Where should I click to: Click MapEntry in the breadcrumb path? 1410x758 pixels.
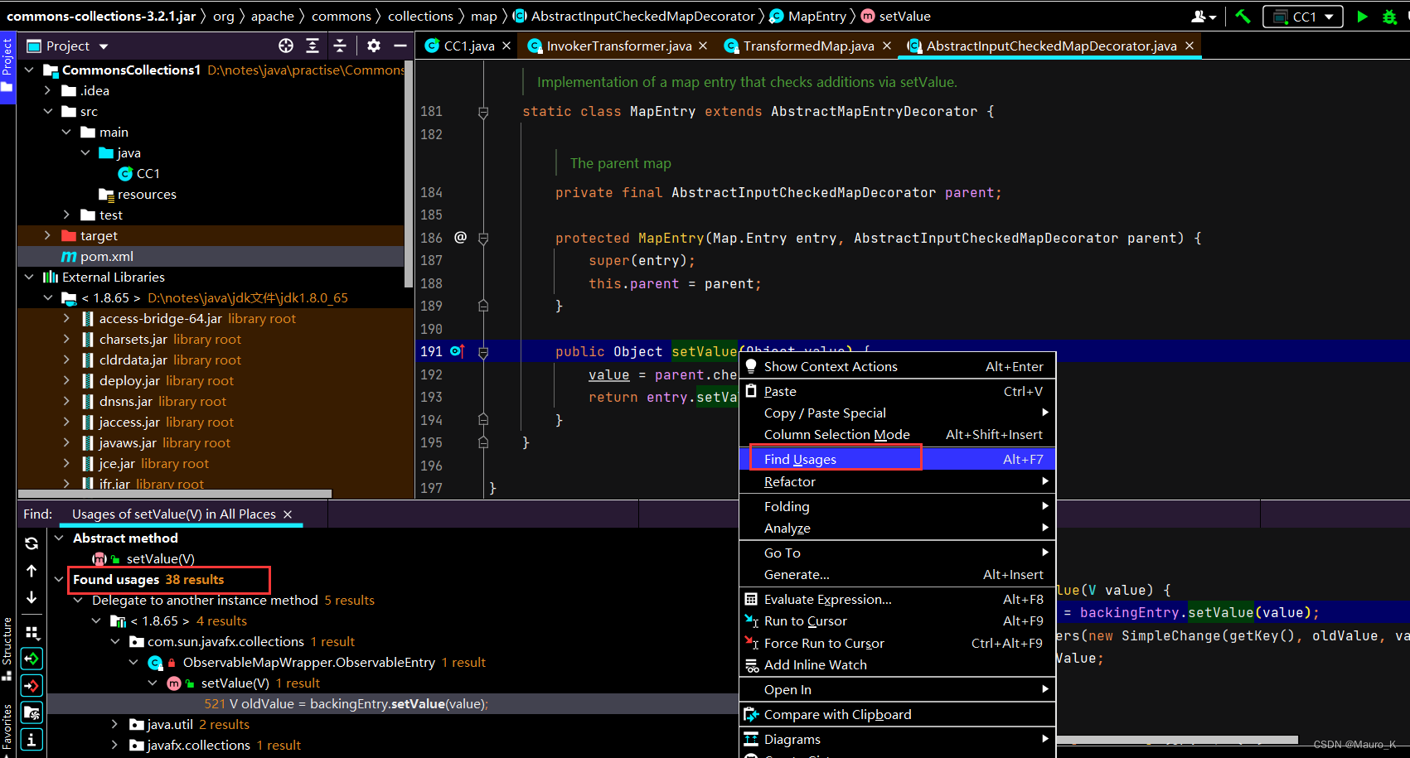pyautogui.click(x=808, y=16)
